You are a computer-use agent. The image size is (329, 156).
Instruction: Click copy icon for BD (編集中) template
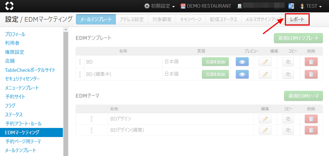pos(288,74)
